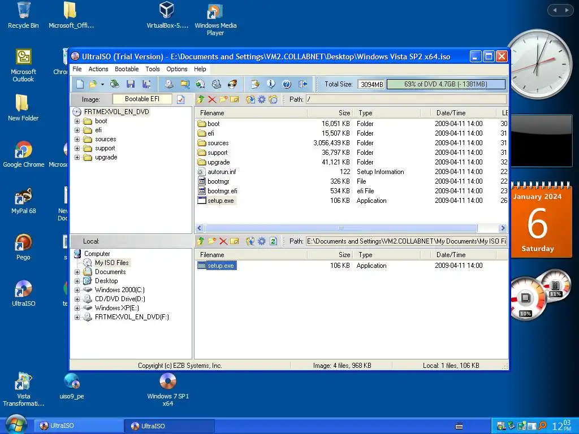Screen dimensions: 579x434
Task: Click the gear icon in the image pane toolbar
Action: tap(262, 99)
